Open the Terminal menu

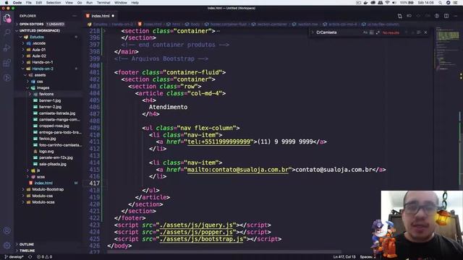[103, 3]
